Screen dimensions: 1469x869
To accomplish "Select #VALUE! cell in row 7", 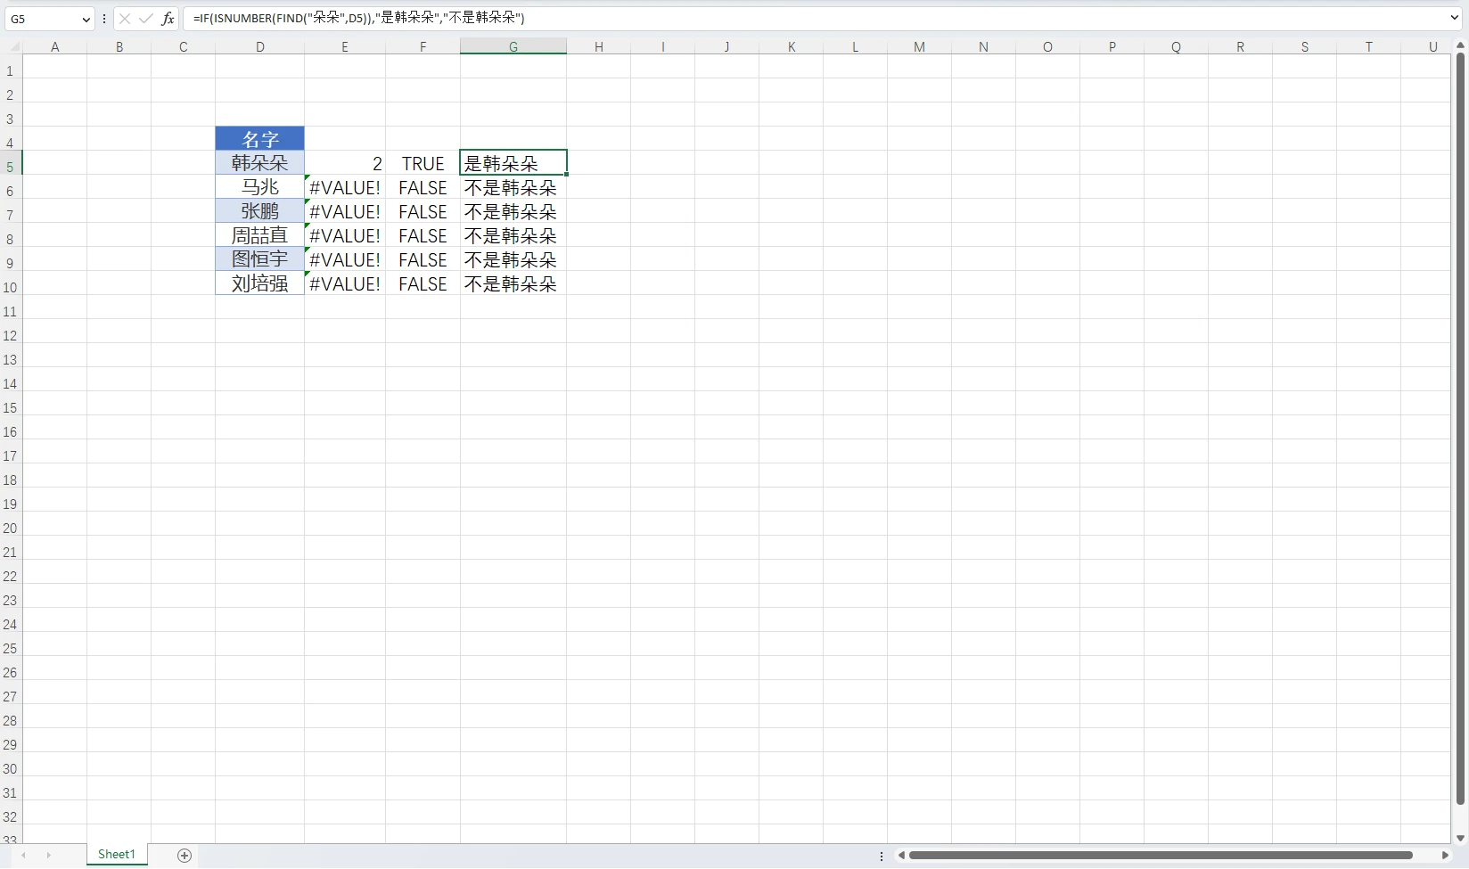I will tap(345, 210).
